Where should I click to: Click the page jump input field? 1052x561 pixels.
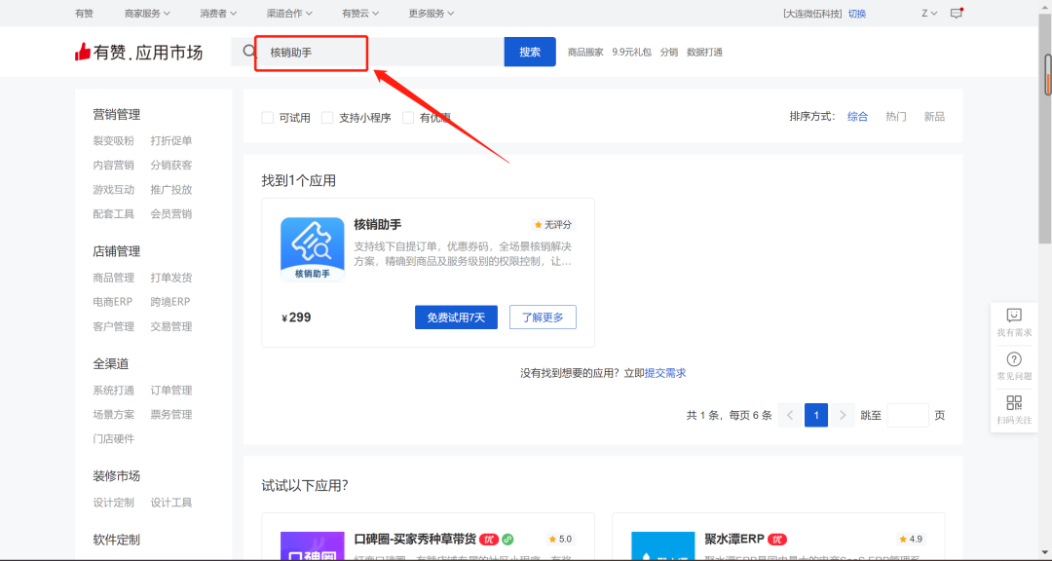point(907,414)
